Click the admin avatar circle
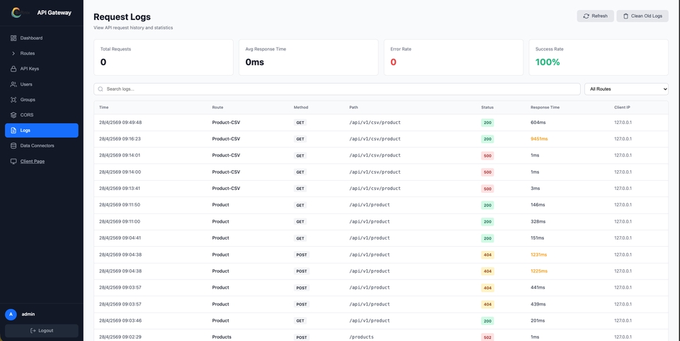Viewport: 680px width, 341px height. pyautogui.click(x=11, y=315)
